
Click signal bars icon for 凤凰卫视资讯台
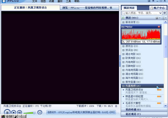tap(159, 90)
